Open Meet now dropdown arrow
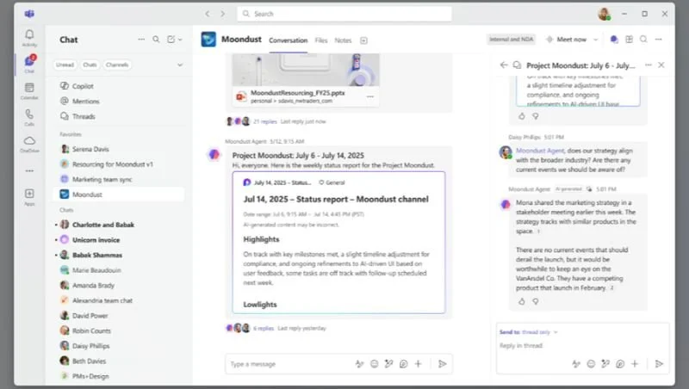Image resolution: width=689 pixels, height=389 pixels. 596,40
